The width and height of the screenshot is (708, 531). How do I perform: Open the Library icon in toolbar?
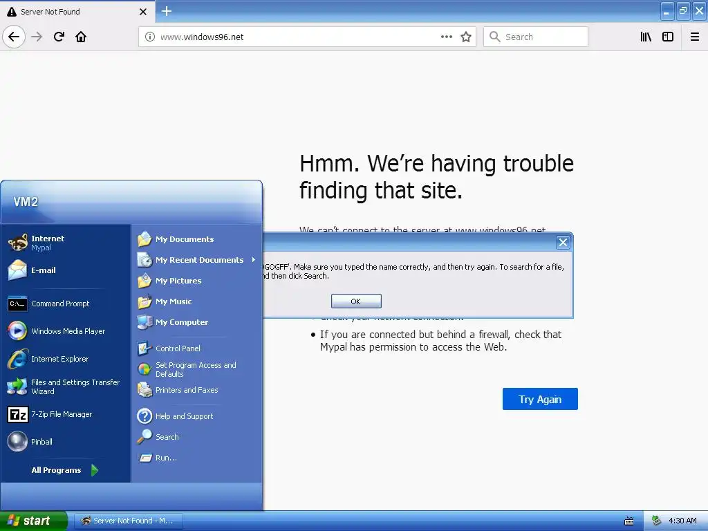click(x=646, y=37)
